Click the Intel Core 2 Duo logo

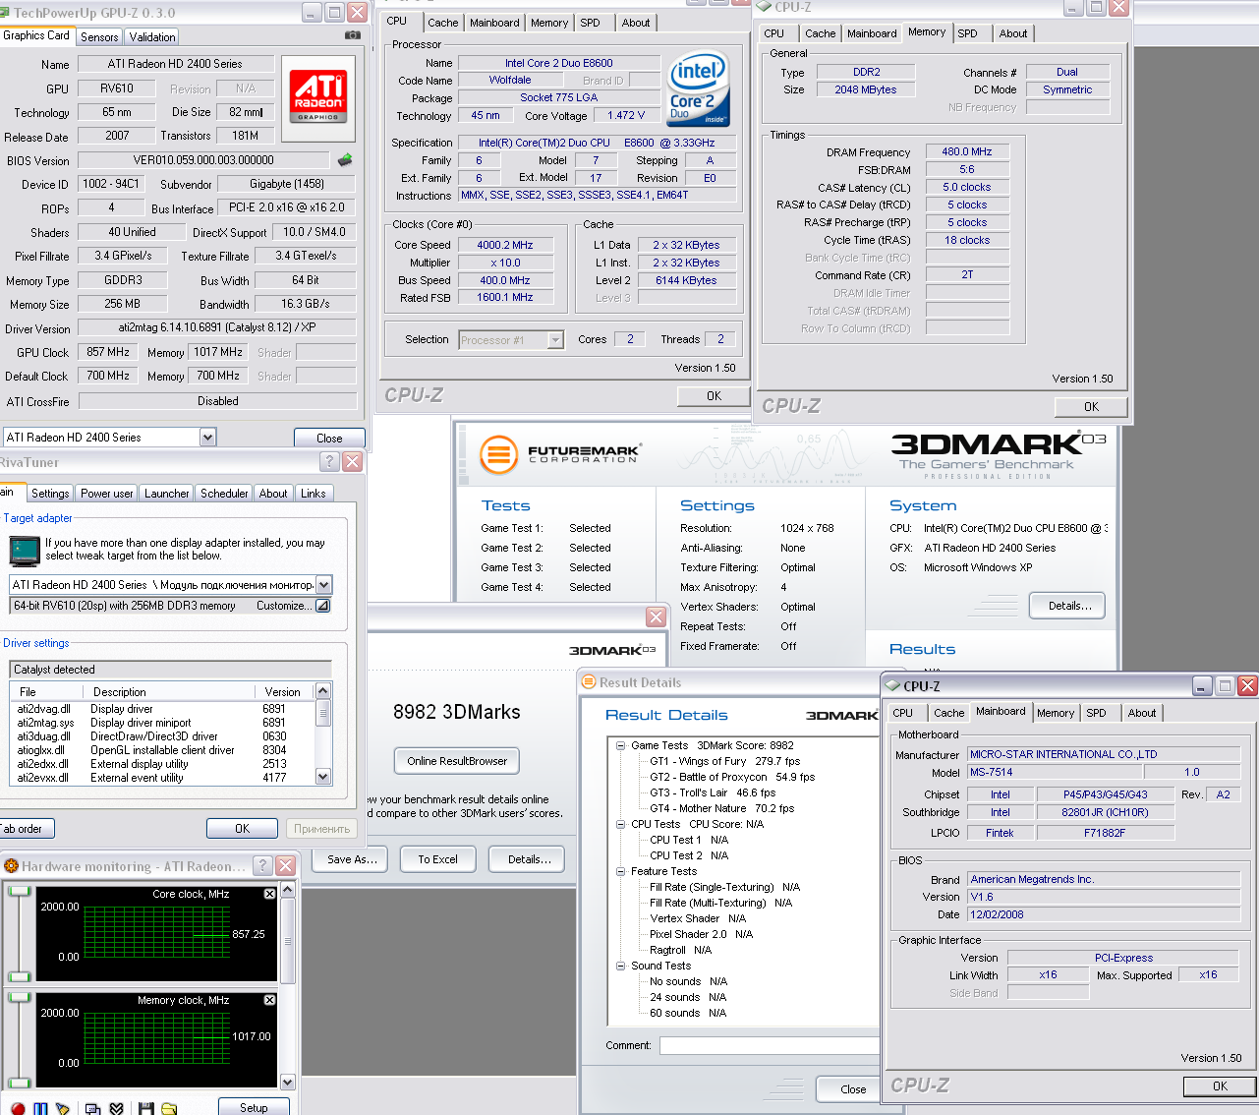(698, 89)
